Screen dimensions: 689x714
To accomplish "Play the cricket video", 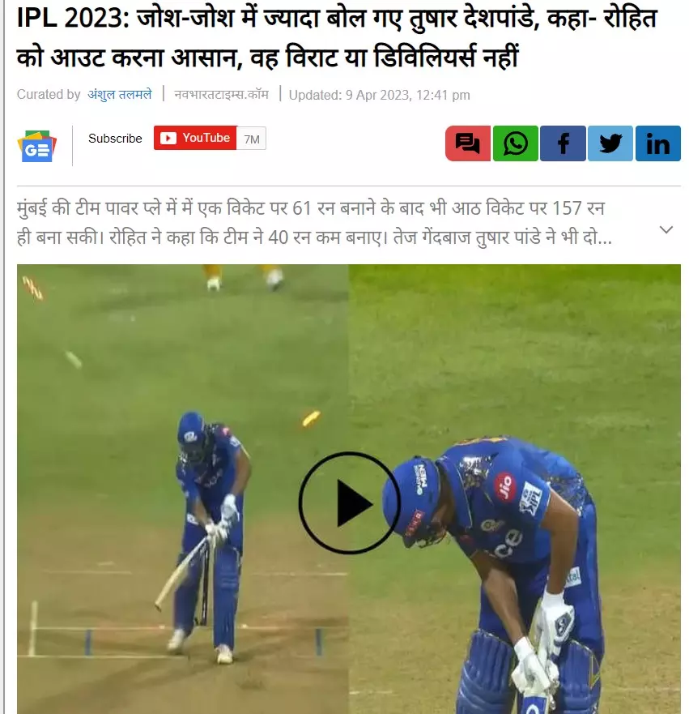I will pos(349,502).
